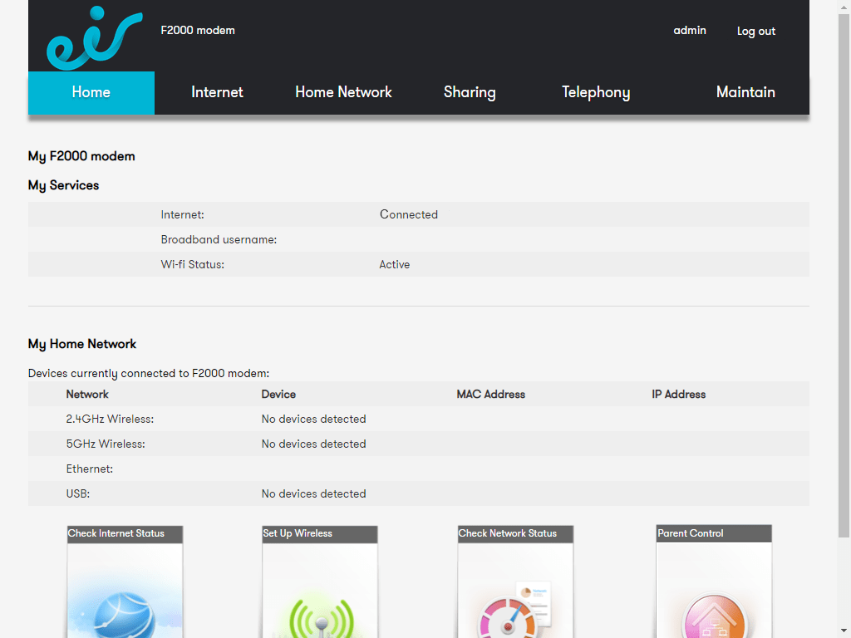Click the scrollbar up arrow
The image size is (851, 638).
[x=844, y=7]
